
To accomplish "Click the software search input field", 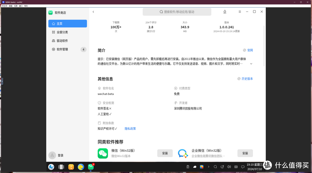I will click(x=177, y=12).
